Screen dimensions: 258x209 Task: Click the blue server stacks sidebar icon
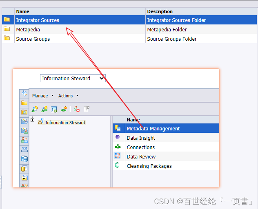point(24,159)
